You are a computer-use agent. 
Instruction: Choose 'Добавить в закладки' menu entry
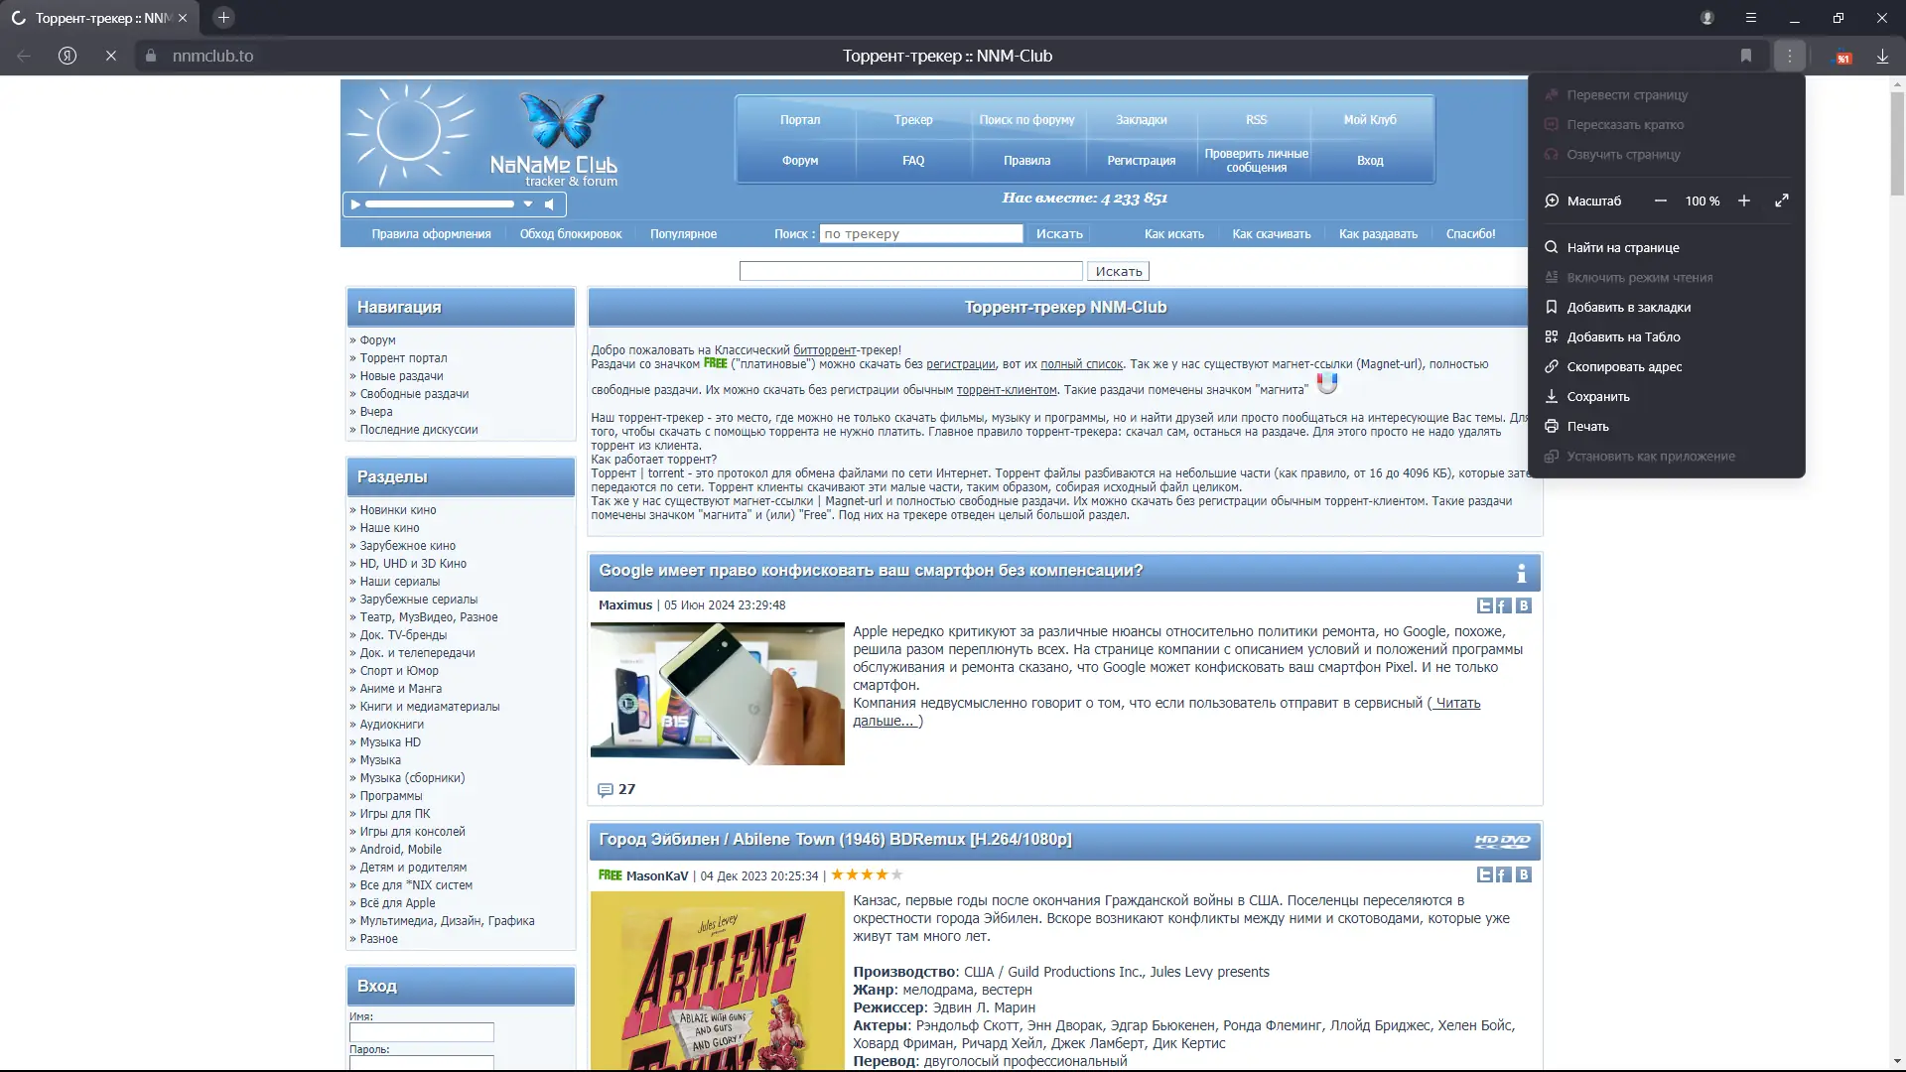(1628, 308)
